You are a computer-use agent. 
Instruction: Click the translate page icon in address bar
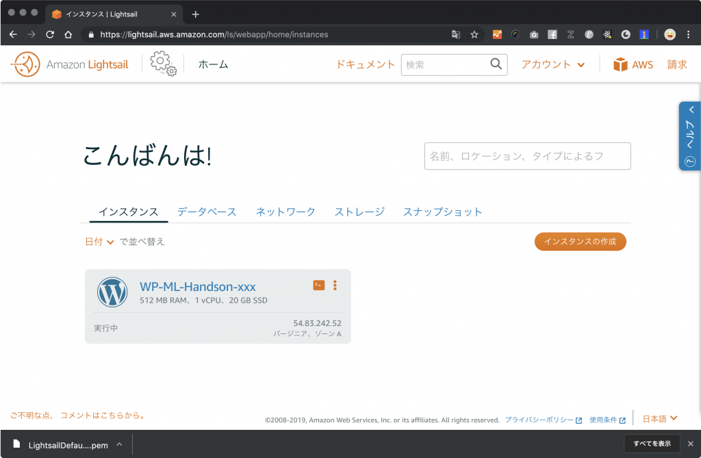click(x=455, y=34)
